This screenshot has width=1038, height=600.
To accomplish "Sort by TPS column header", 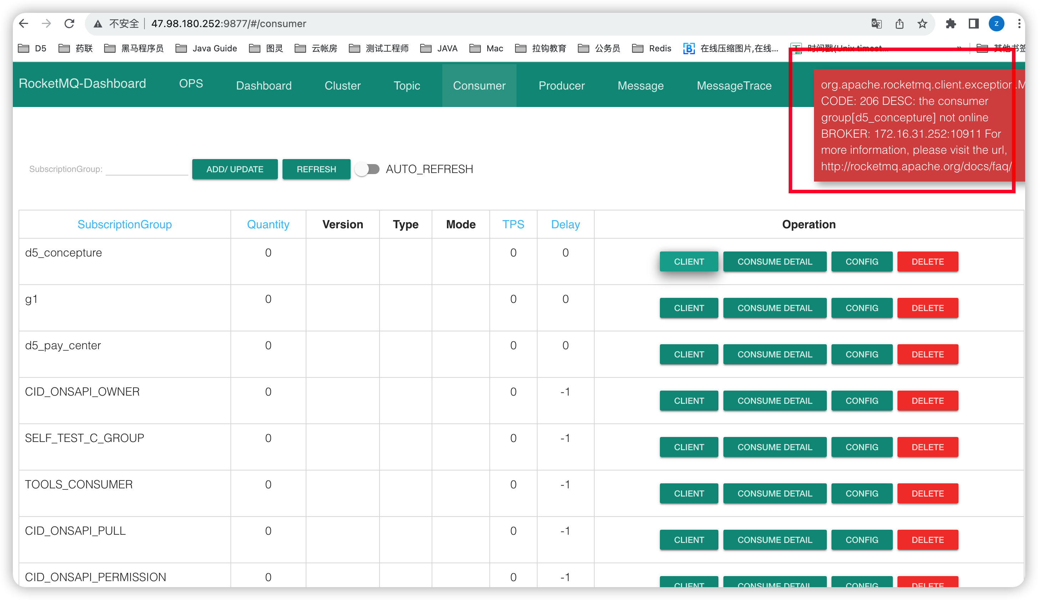I will click(x=513, y=224).
